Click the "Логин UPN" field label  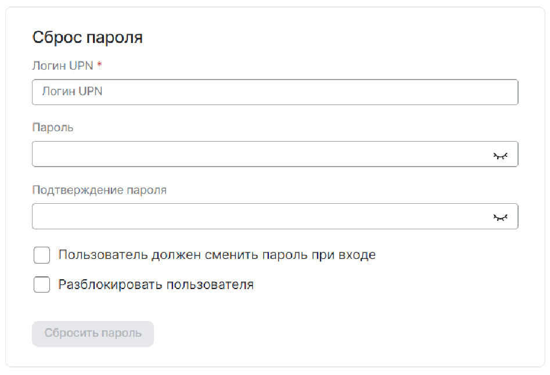click(x=62, y=66)
